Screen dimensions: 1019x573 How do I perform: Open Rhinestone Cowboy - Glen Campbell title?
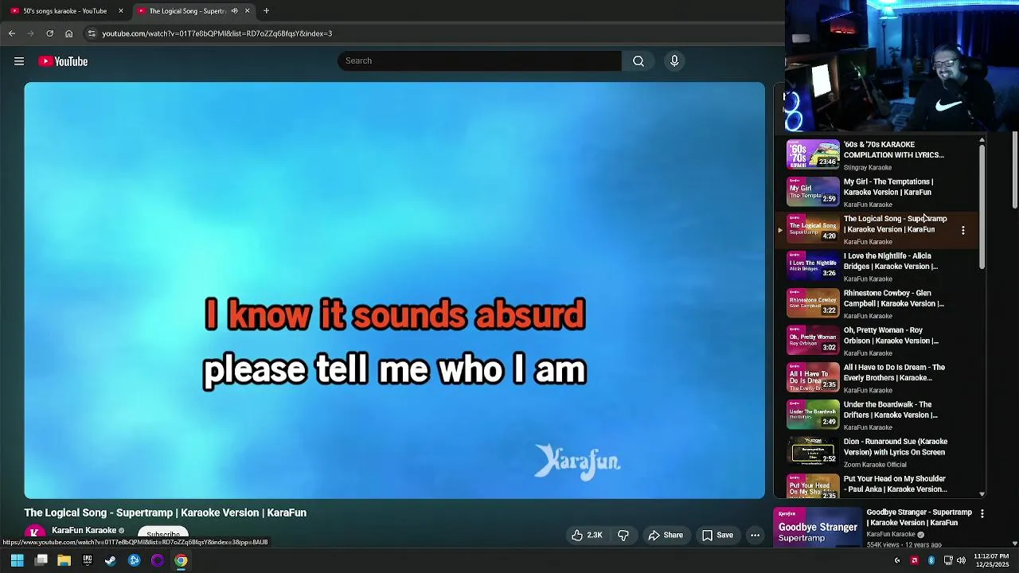(893, 298)
